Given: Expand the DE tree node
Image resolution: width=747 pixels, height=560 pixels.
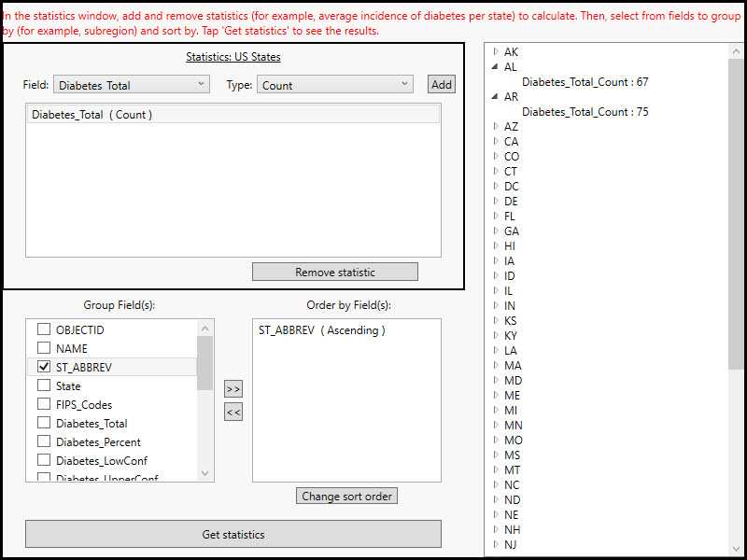Looking at the screenshot, I should click(x=496, y=201).
